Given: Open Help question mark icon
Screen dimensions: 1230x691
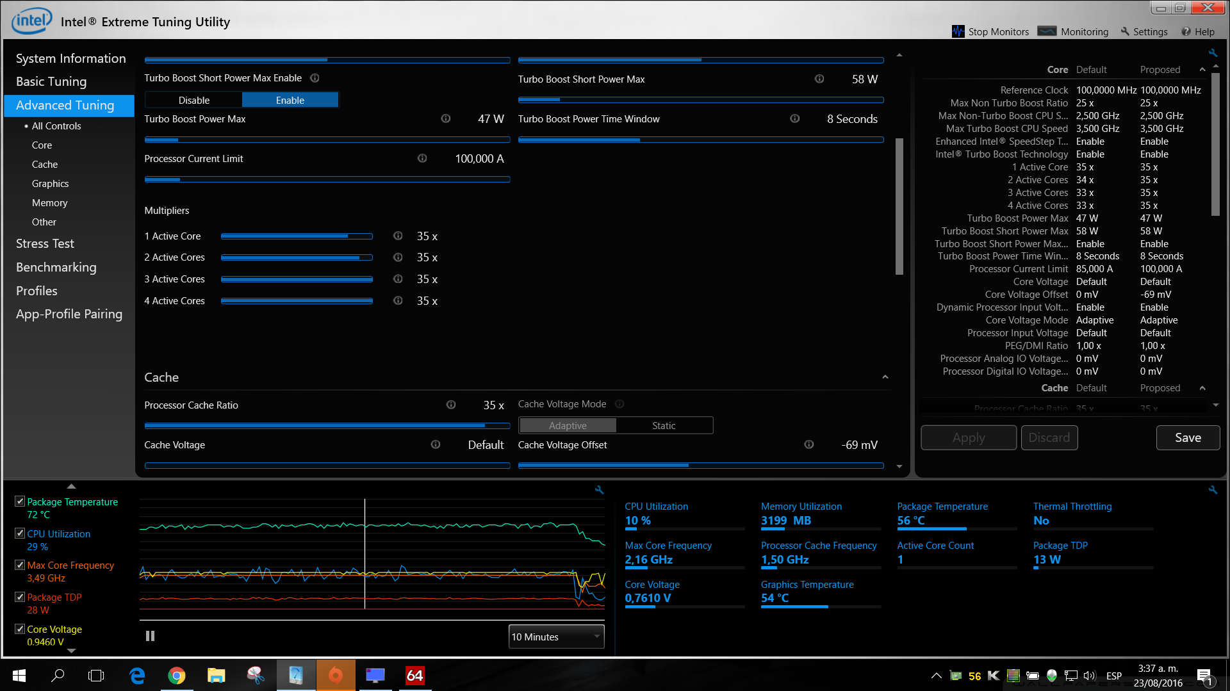Looking at the screenshot, I should [x=1186, y=31].
